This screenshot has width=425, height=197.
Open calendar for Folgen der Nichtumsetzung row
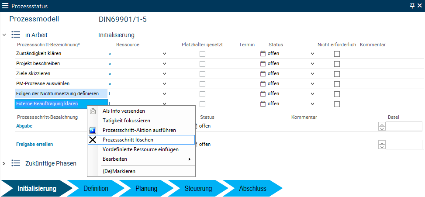coord(263,93)
